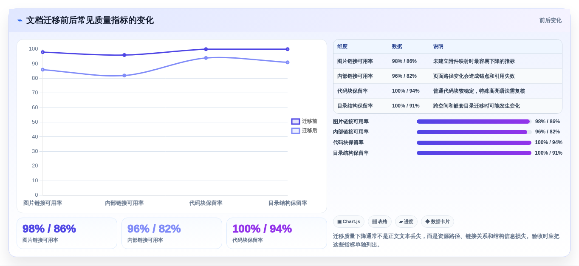Click table value 98% / 86%
This screenshot has width=579, height=266.
(404, 62)
